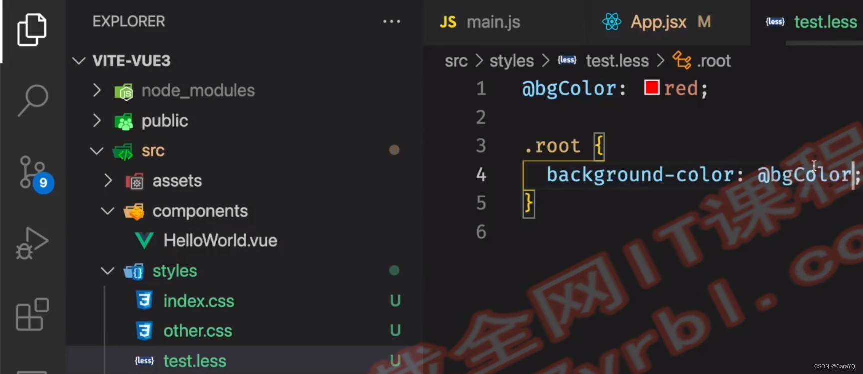Click the U status badge for other.css

pyautogui.click(x=395, y=330)
